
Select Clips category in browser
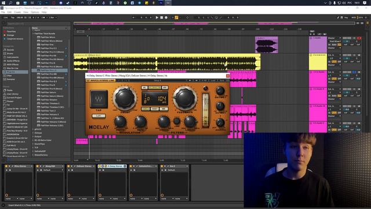point(9,75)
